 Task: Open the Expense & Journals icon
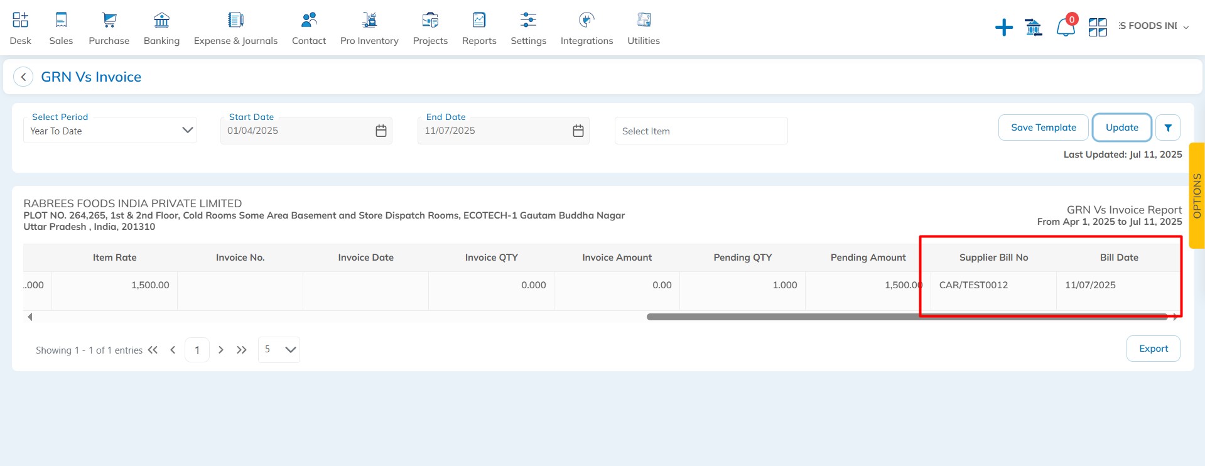(235, 20)
